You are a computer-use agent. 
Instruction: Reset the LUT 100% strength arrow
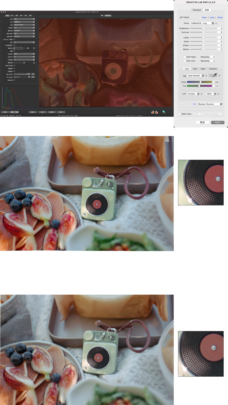coord(218,94)
